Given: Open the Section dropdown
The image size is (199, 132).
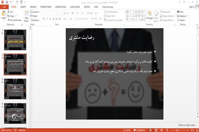Looking at the screenshot, I should [x=35, y=20].
